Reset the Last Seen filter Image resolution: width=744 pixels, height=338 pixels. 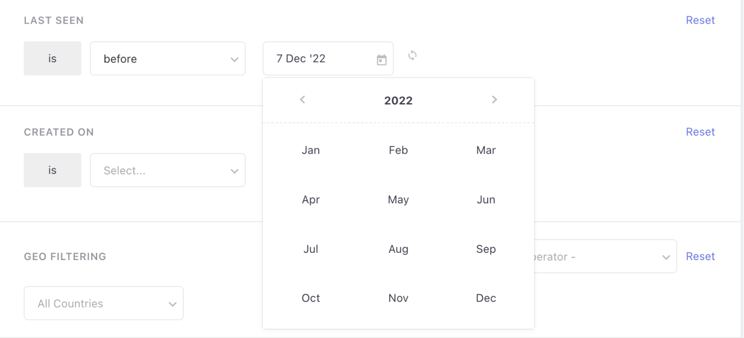pyautogui.click(x=700, y=20)
